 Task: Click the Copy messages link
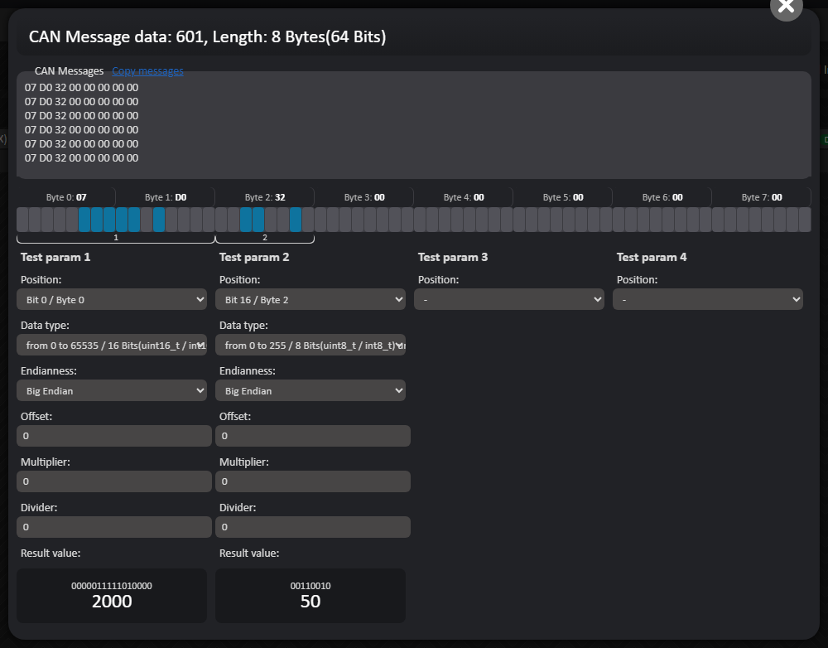point(148,70)
